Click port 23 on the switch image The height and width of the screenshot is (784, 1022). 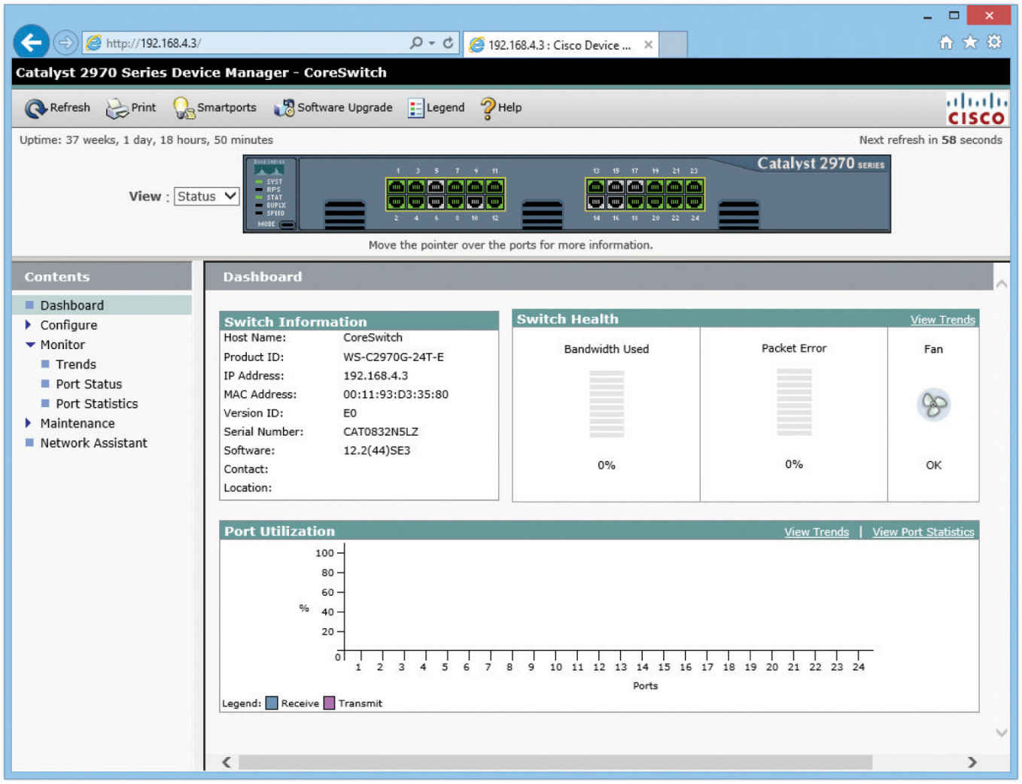click(x=694, y=187)
